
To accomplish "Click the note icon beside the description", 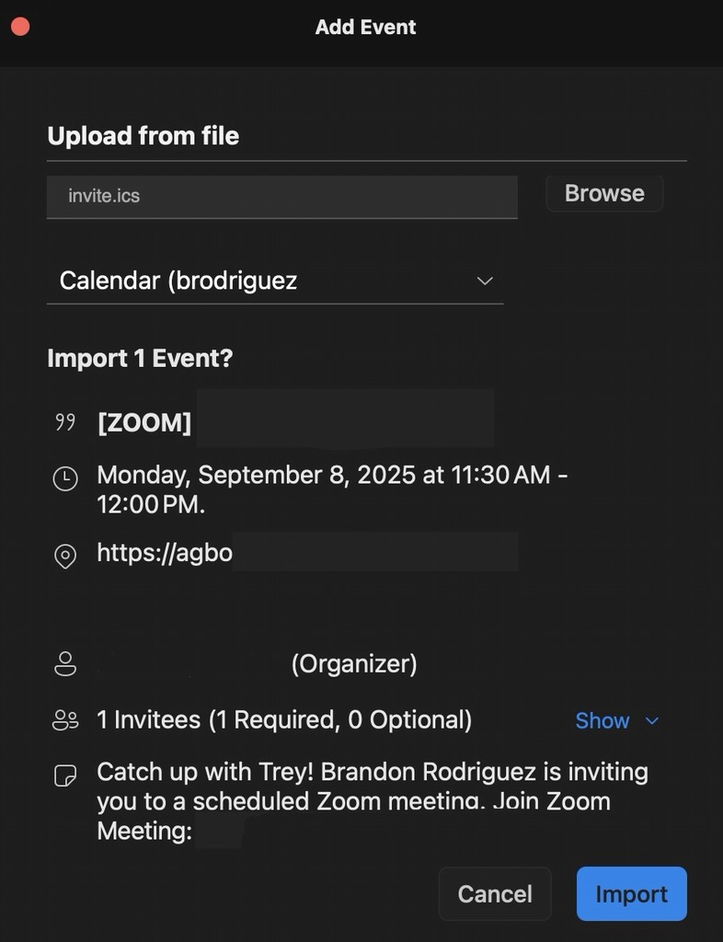I will [65, 775].
